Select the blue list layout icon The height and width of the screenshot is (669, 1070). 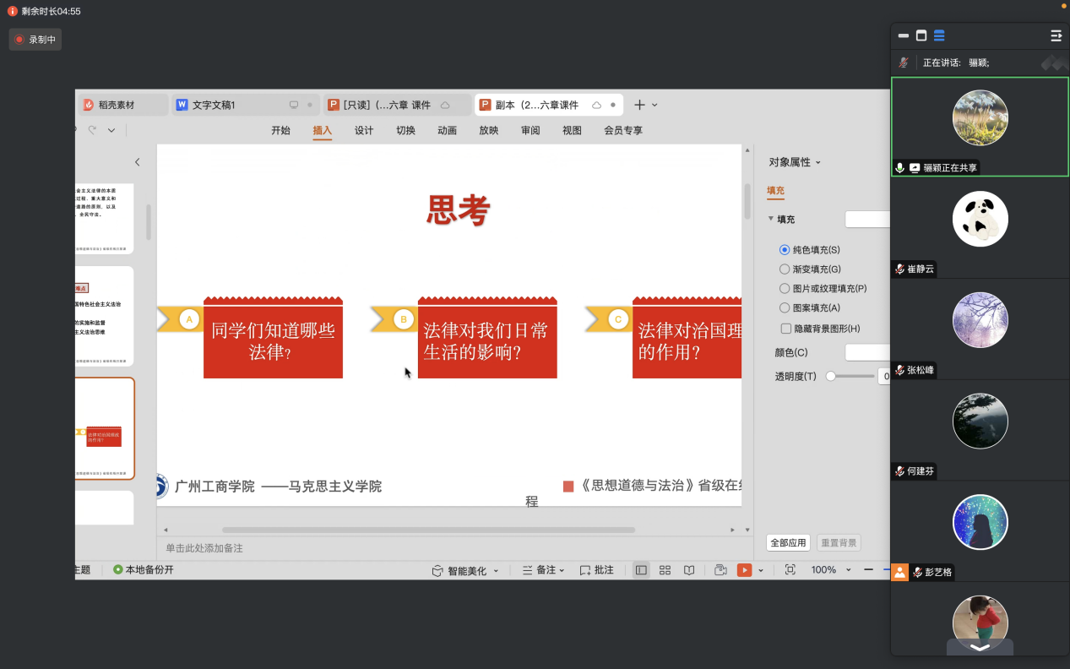click(939, 35)
